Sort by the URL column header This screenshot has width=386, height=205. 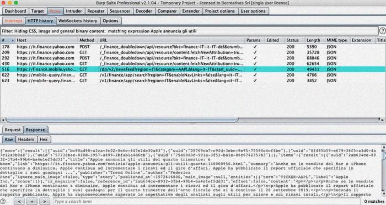[x=171, y=40]
